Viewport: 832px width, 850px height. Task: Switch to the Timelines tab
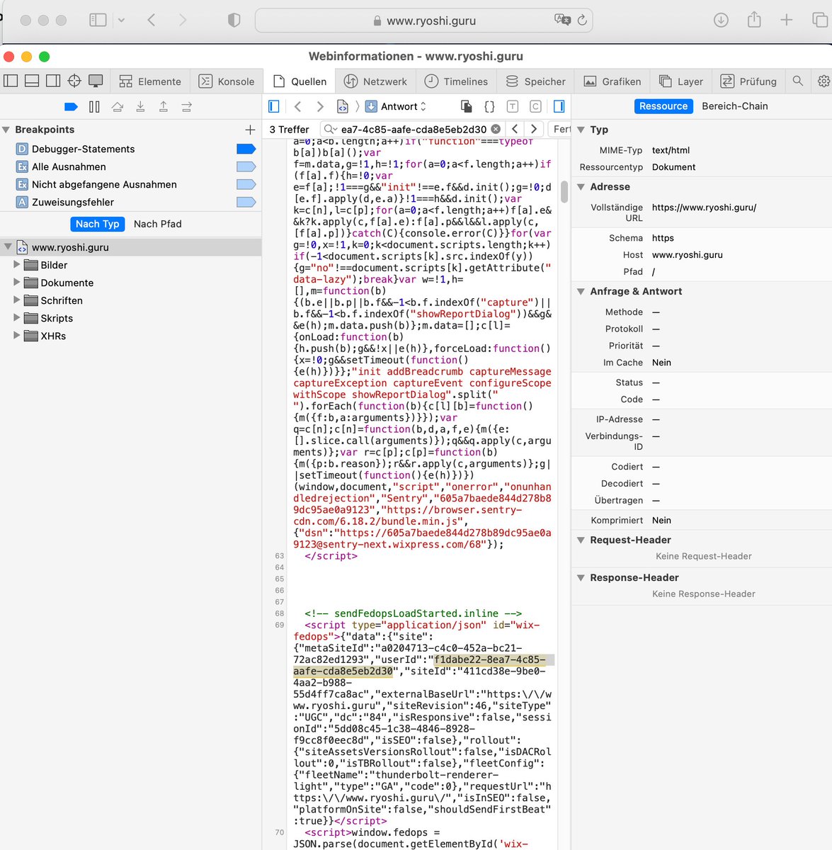(456, 81)
